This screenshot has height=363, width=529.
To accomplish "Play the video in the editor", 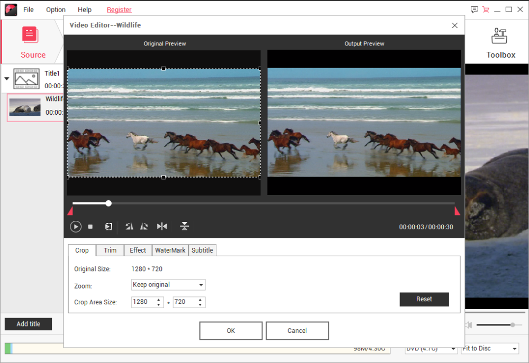I will (76, 227).
